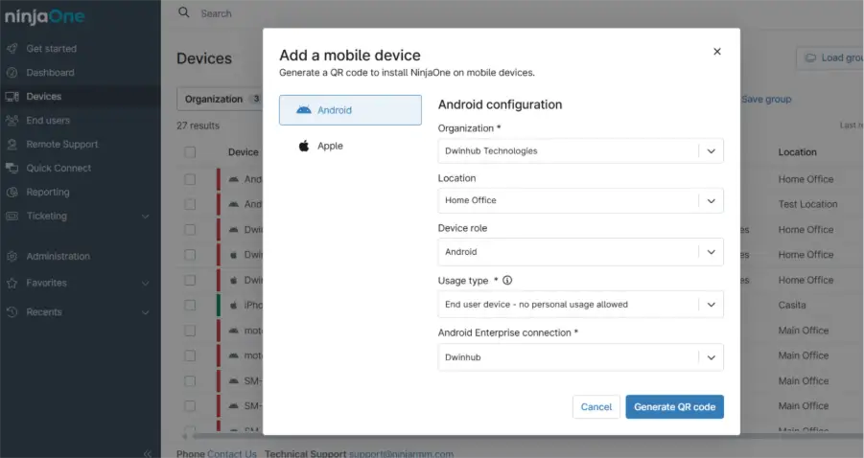Click the Recents clock icon
Screen dimensions: 864x458
pyautogui.click(x=12, y=312)
